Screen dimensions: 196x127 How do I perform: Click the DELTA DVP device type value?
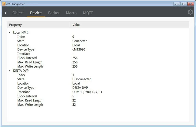click(80, 88)
